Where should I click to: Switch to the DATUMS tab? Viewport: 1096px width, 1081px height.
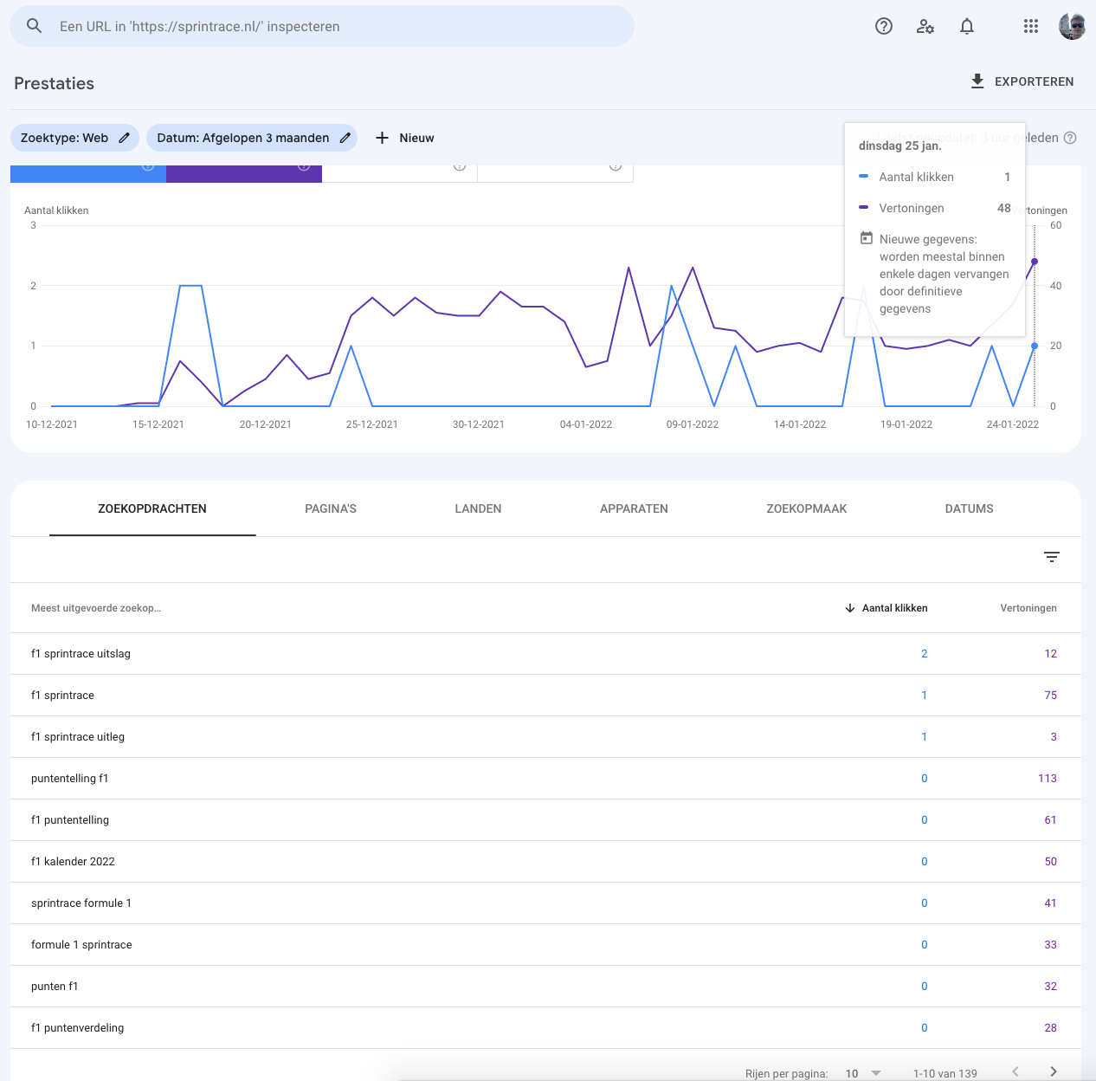[x=970, y=508]
